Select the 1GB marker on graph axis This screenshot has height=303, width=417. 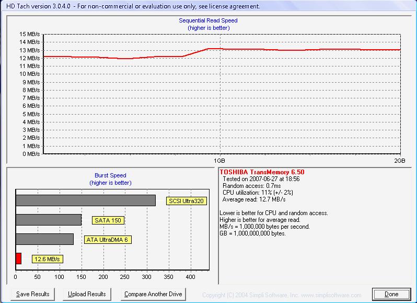220,160
